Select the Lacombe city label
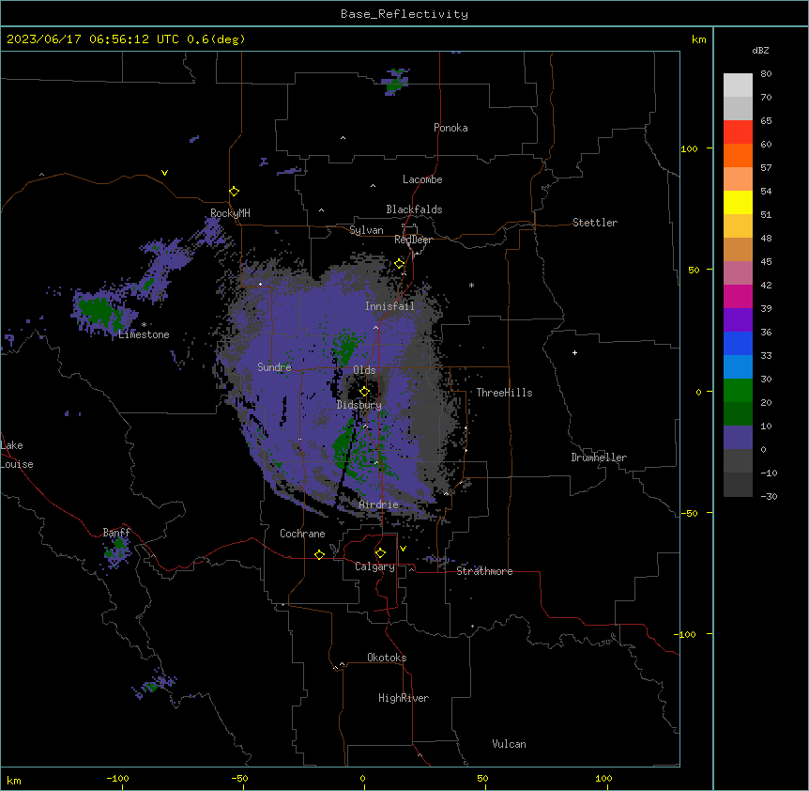The height and width of the screenshot is (791, 809). pos(422,179)
